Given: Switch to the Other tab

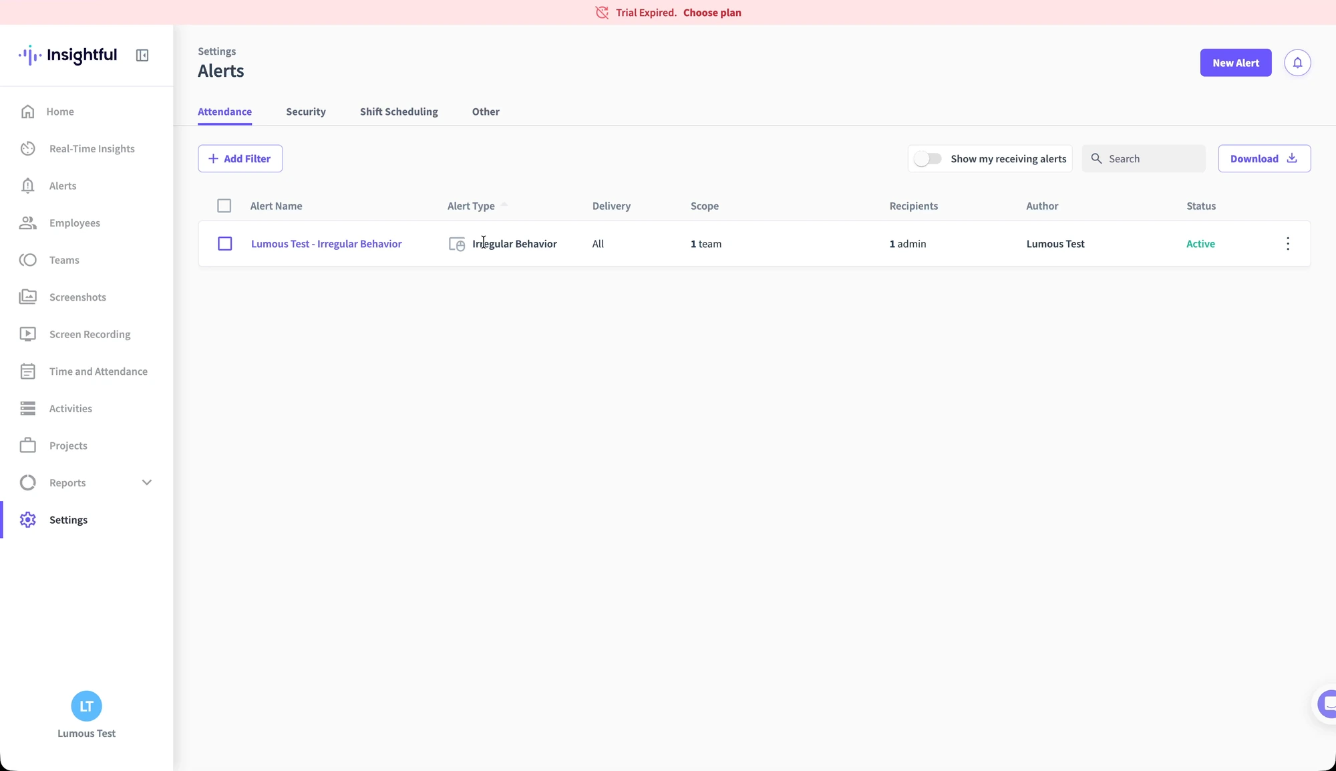Looking at the screenshot, I should [486, 112].
